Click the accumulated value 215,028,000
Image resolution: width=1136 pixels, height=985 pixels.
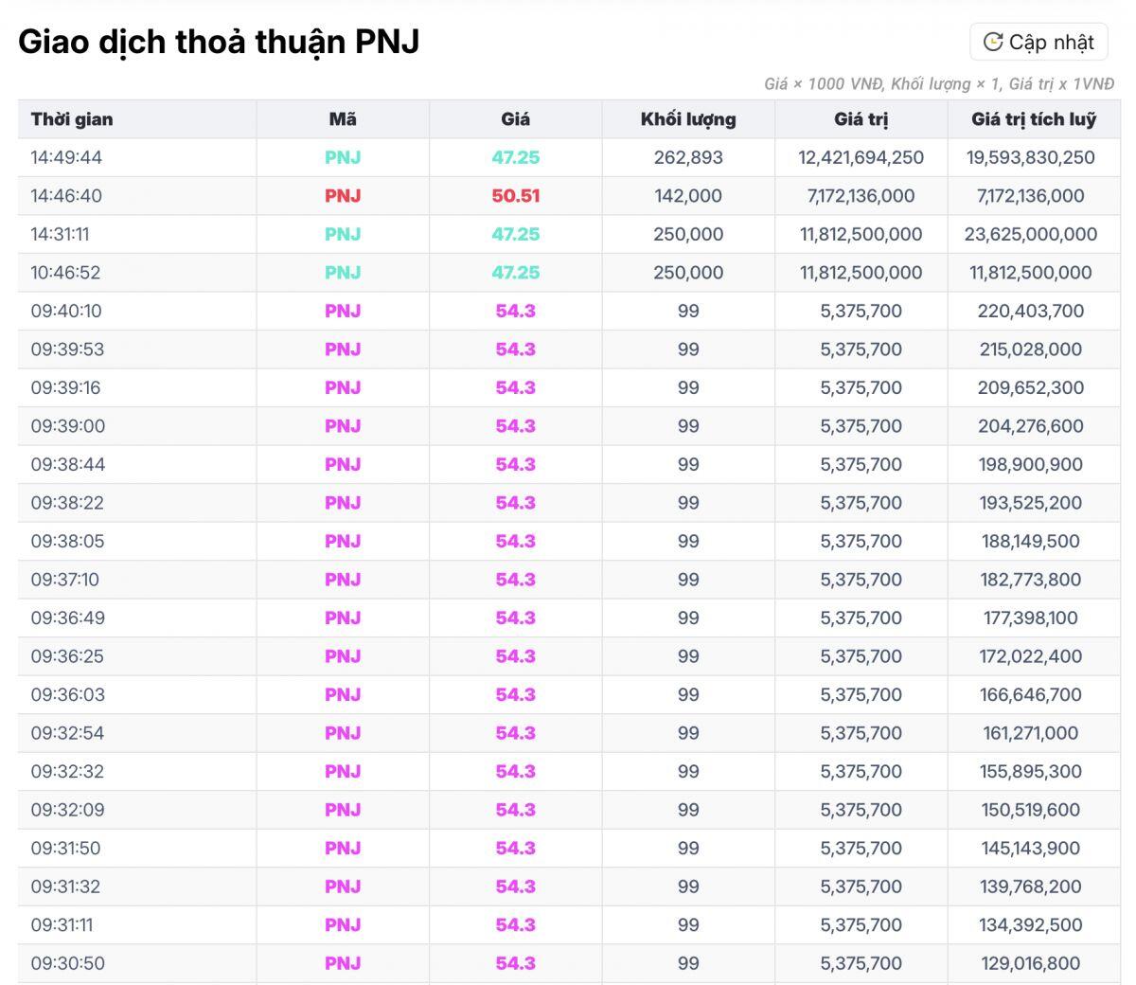[1031, 349]
